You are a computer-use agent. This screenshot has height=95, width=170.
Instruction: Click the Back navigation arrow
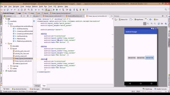(x=36, y=10)
